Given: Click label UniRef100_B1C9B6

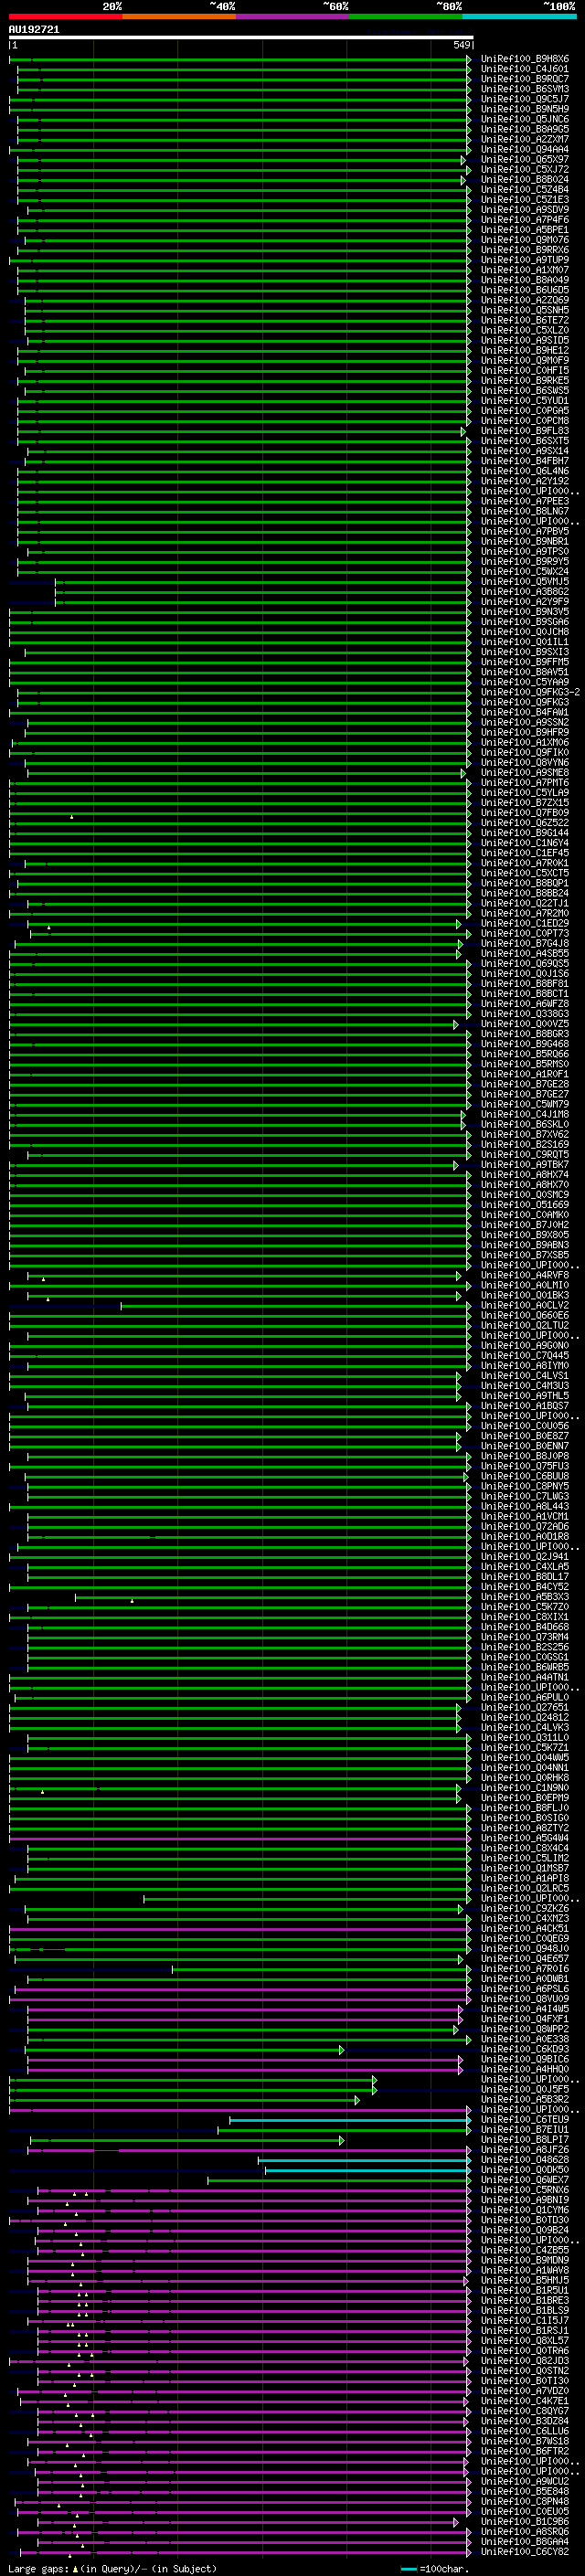Looking at the screenshot, I should click(x=525, y=2521).
